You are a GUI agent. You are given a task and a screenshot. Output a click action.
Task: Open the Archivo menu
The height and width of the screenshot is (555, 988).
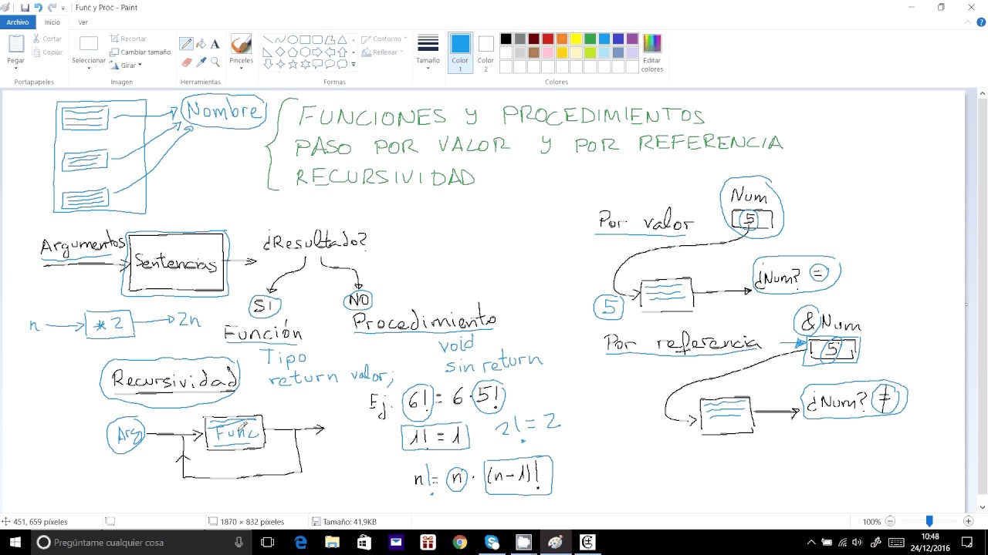tap(18, 22)
